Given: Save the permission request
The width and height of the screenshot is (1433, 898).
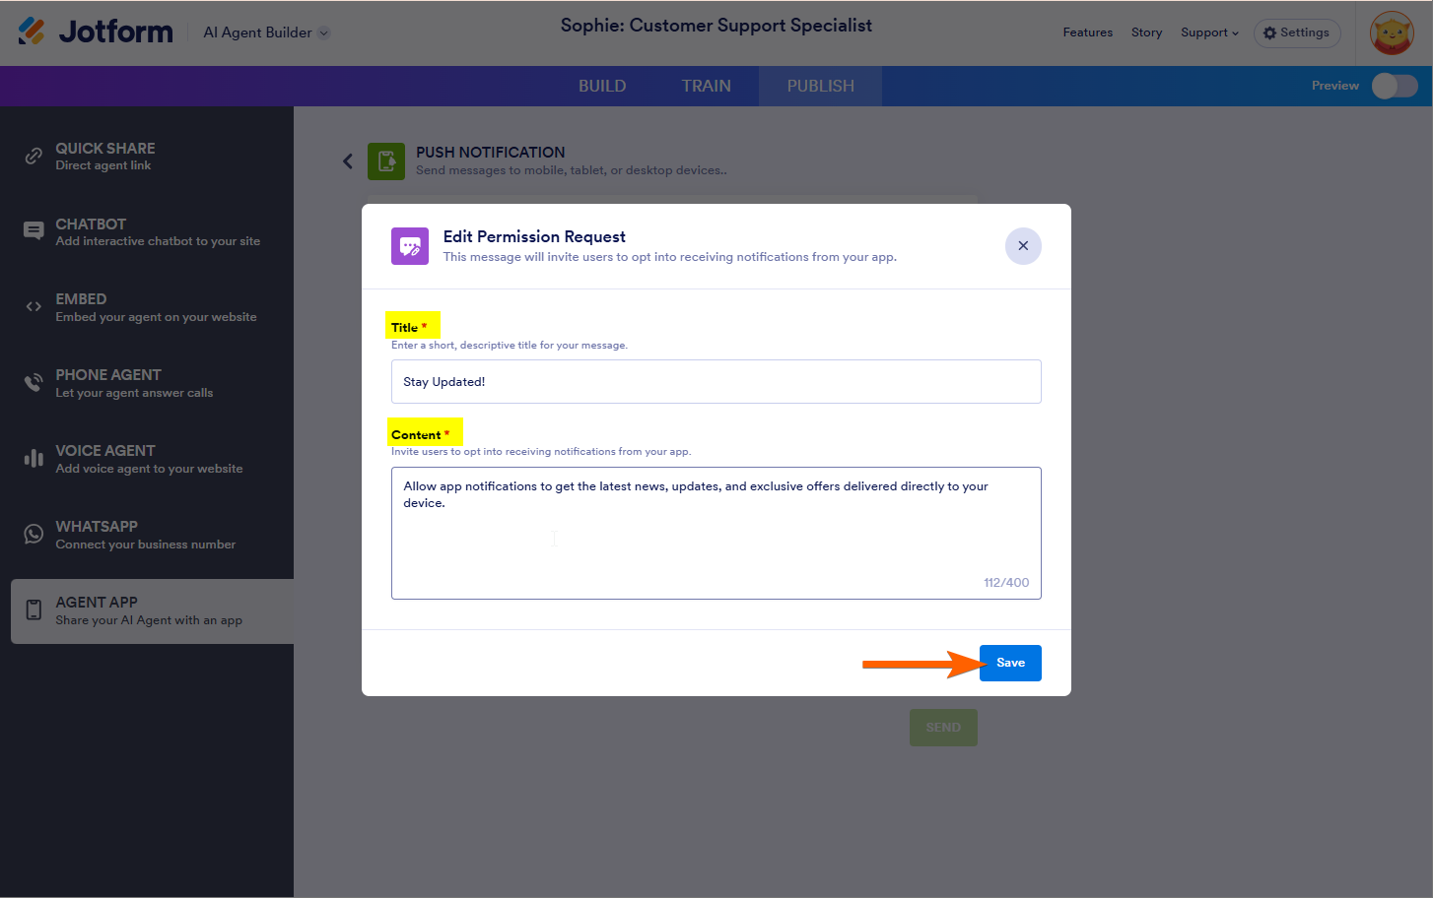Looking at the screenshot, I should click(x=1010, y=663).
